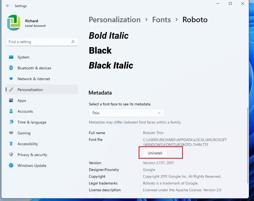Click the Accounts person icon
Viewport: 254px width, 201px height.
coord(11,111)
